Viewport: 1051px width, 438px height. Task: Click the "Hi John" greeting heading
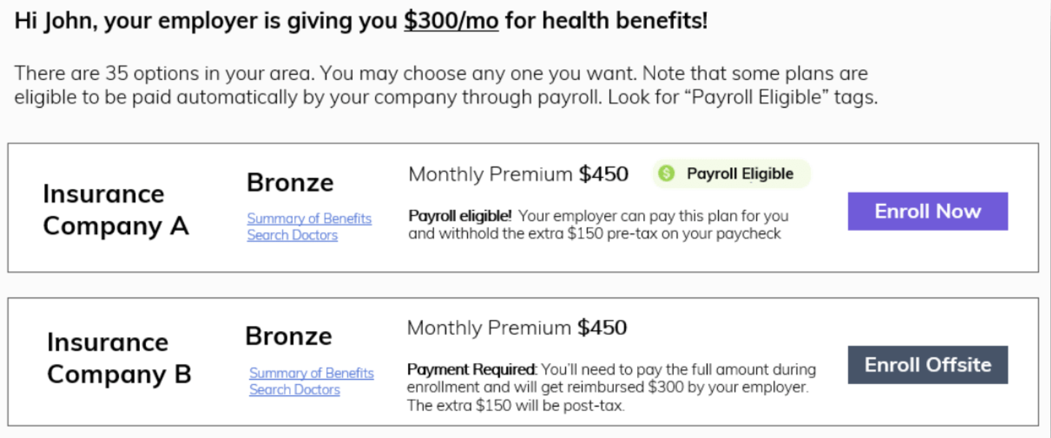[x=361, y=21]
